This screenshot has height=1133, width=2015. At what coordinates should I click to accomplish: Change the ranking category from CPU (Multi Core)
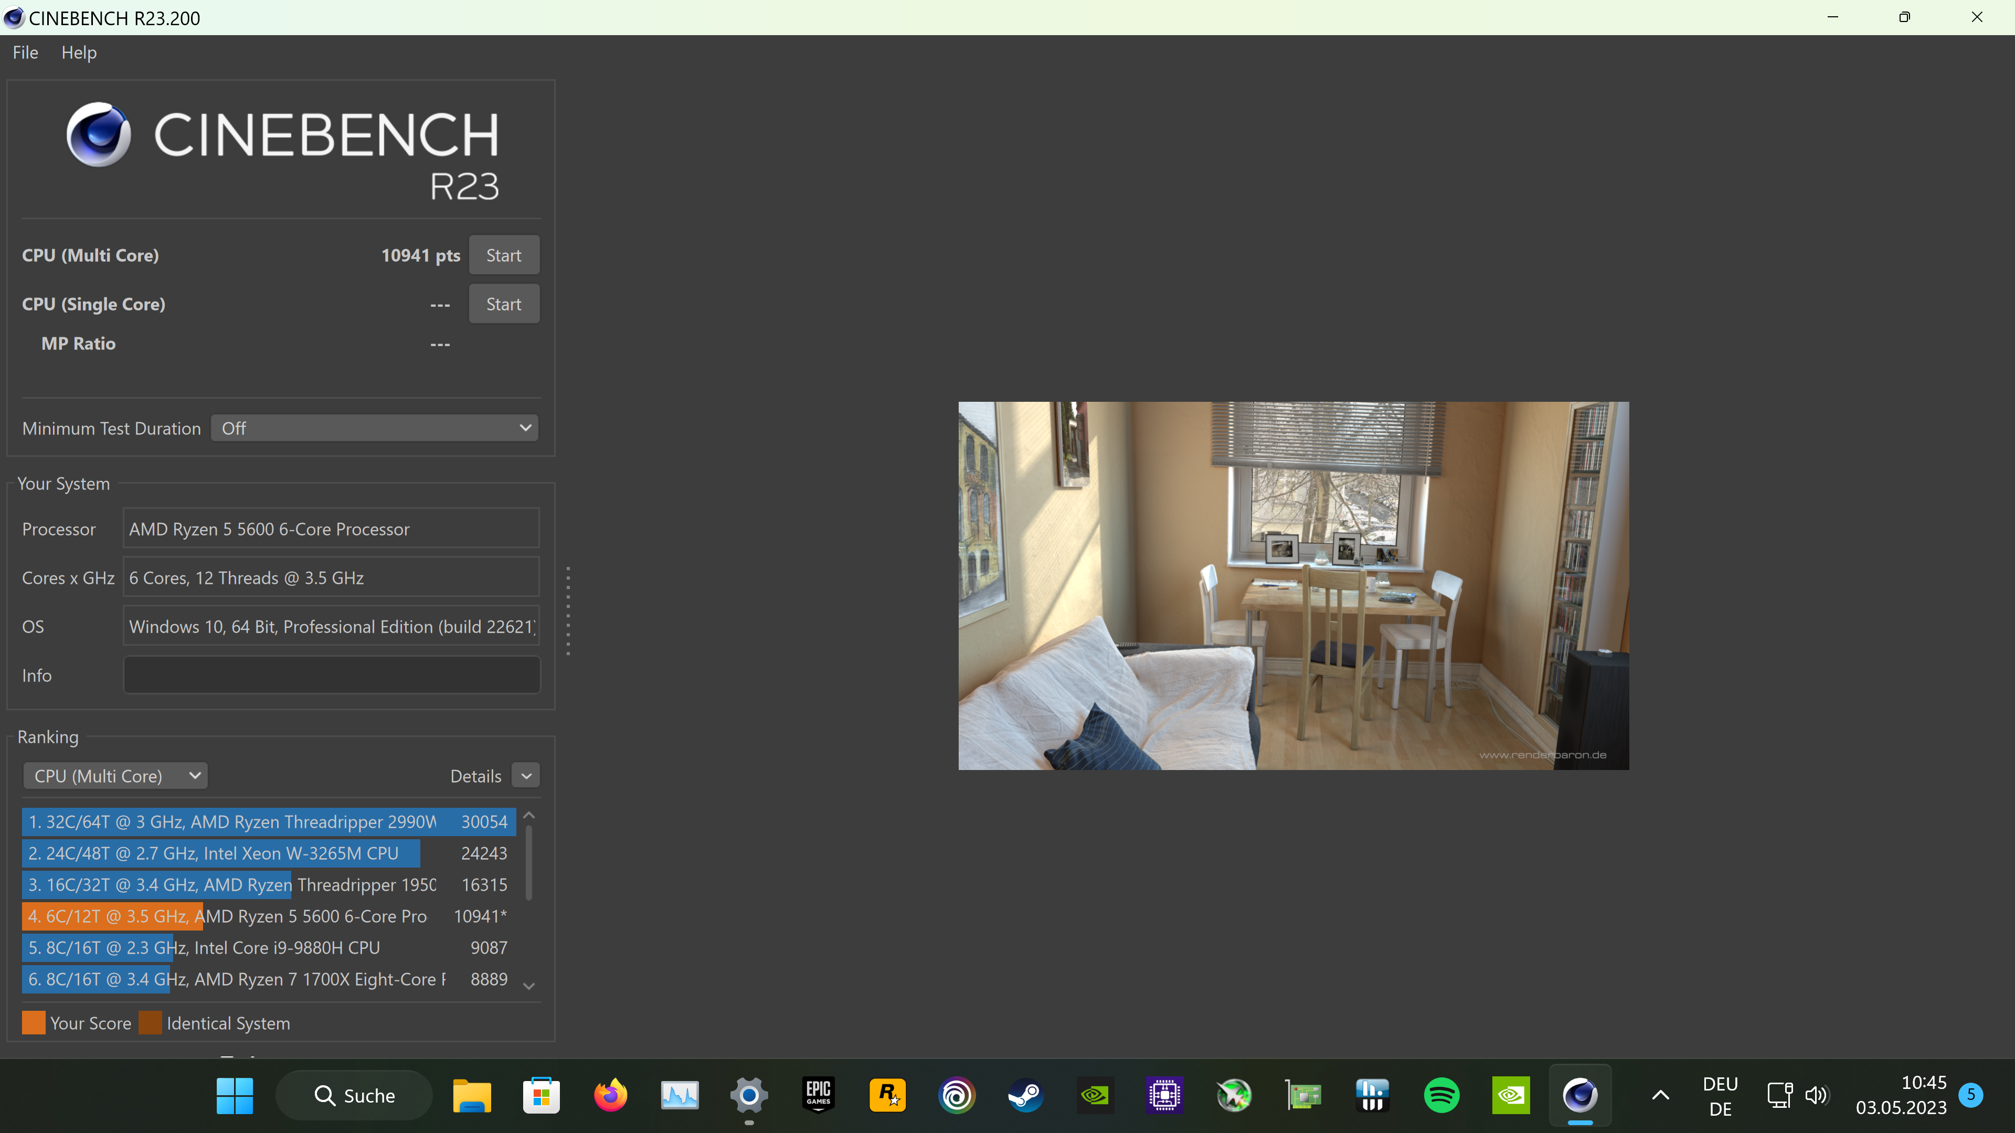point(115,775)
